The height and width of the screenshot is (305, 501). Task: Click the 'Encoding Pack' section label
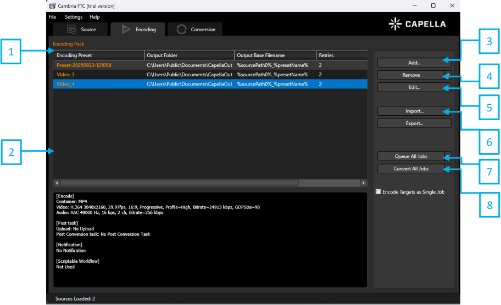tap(68, 44)
